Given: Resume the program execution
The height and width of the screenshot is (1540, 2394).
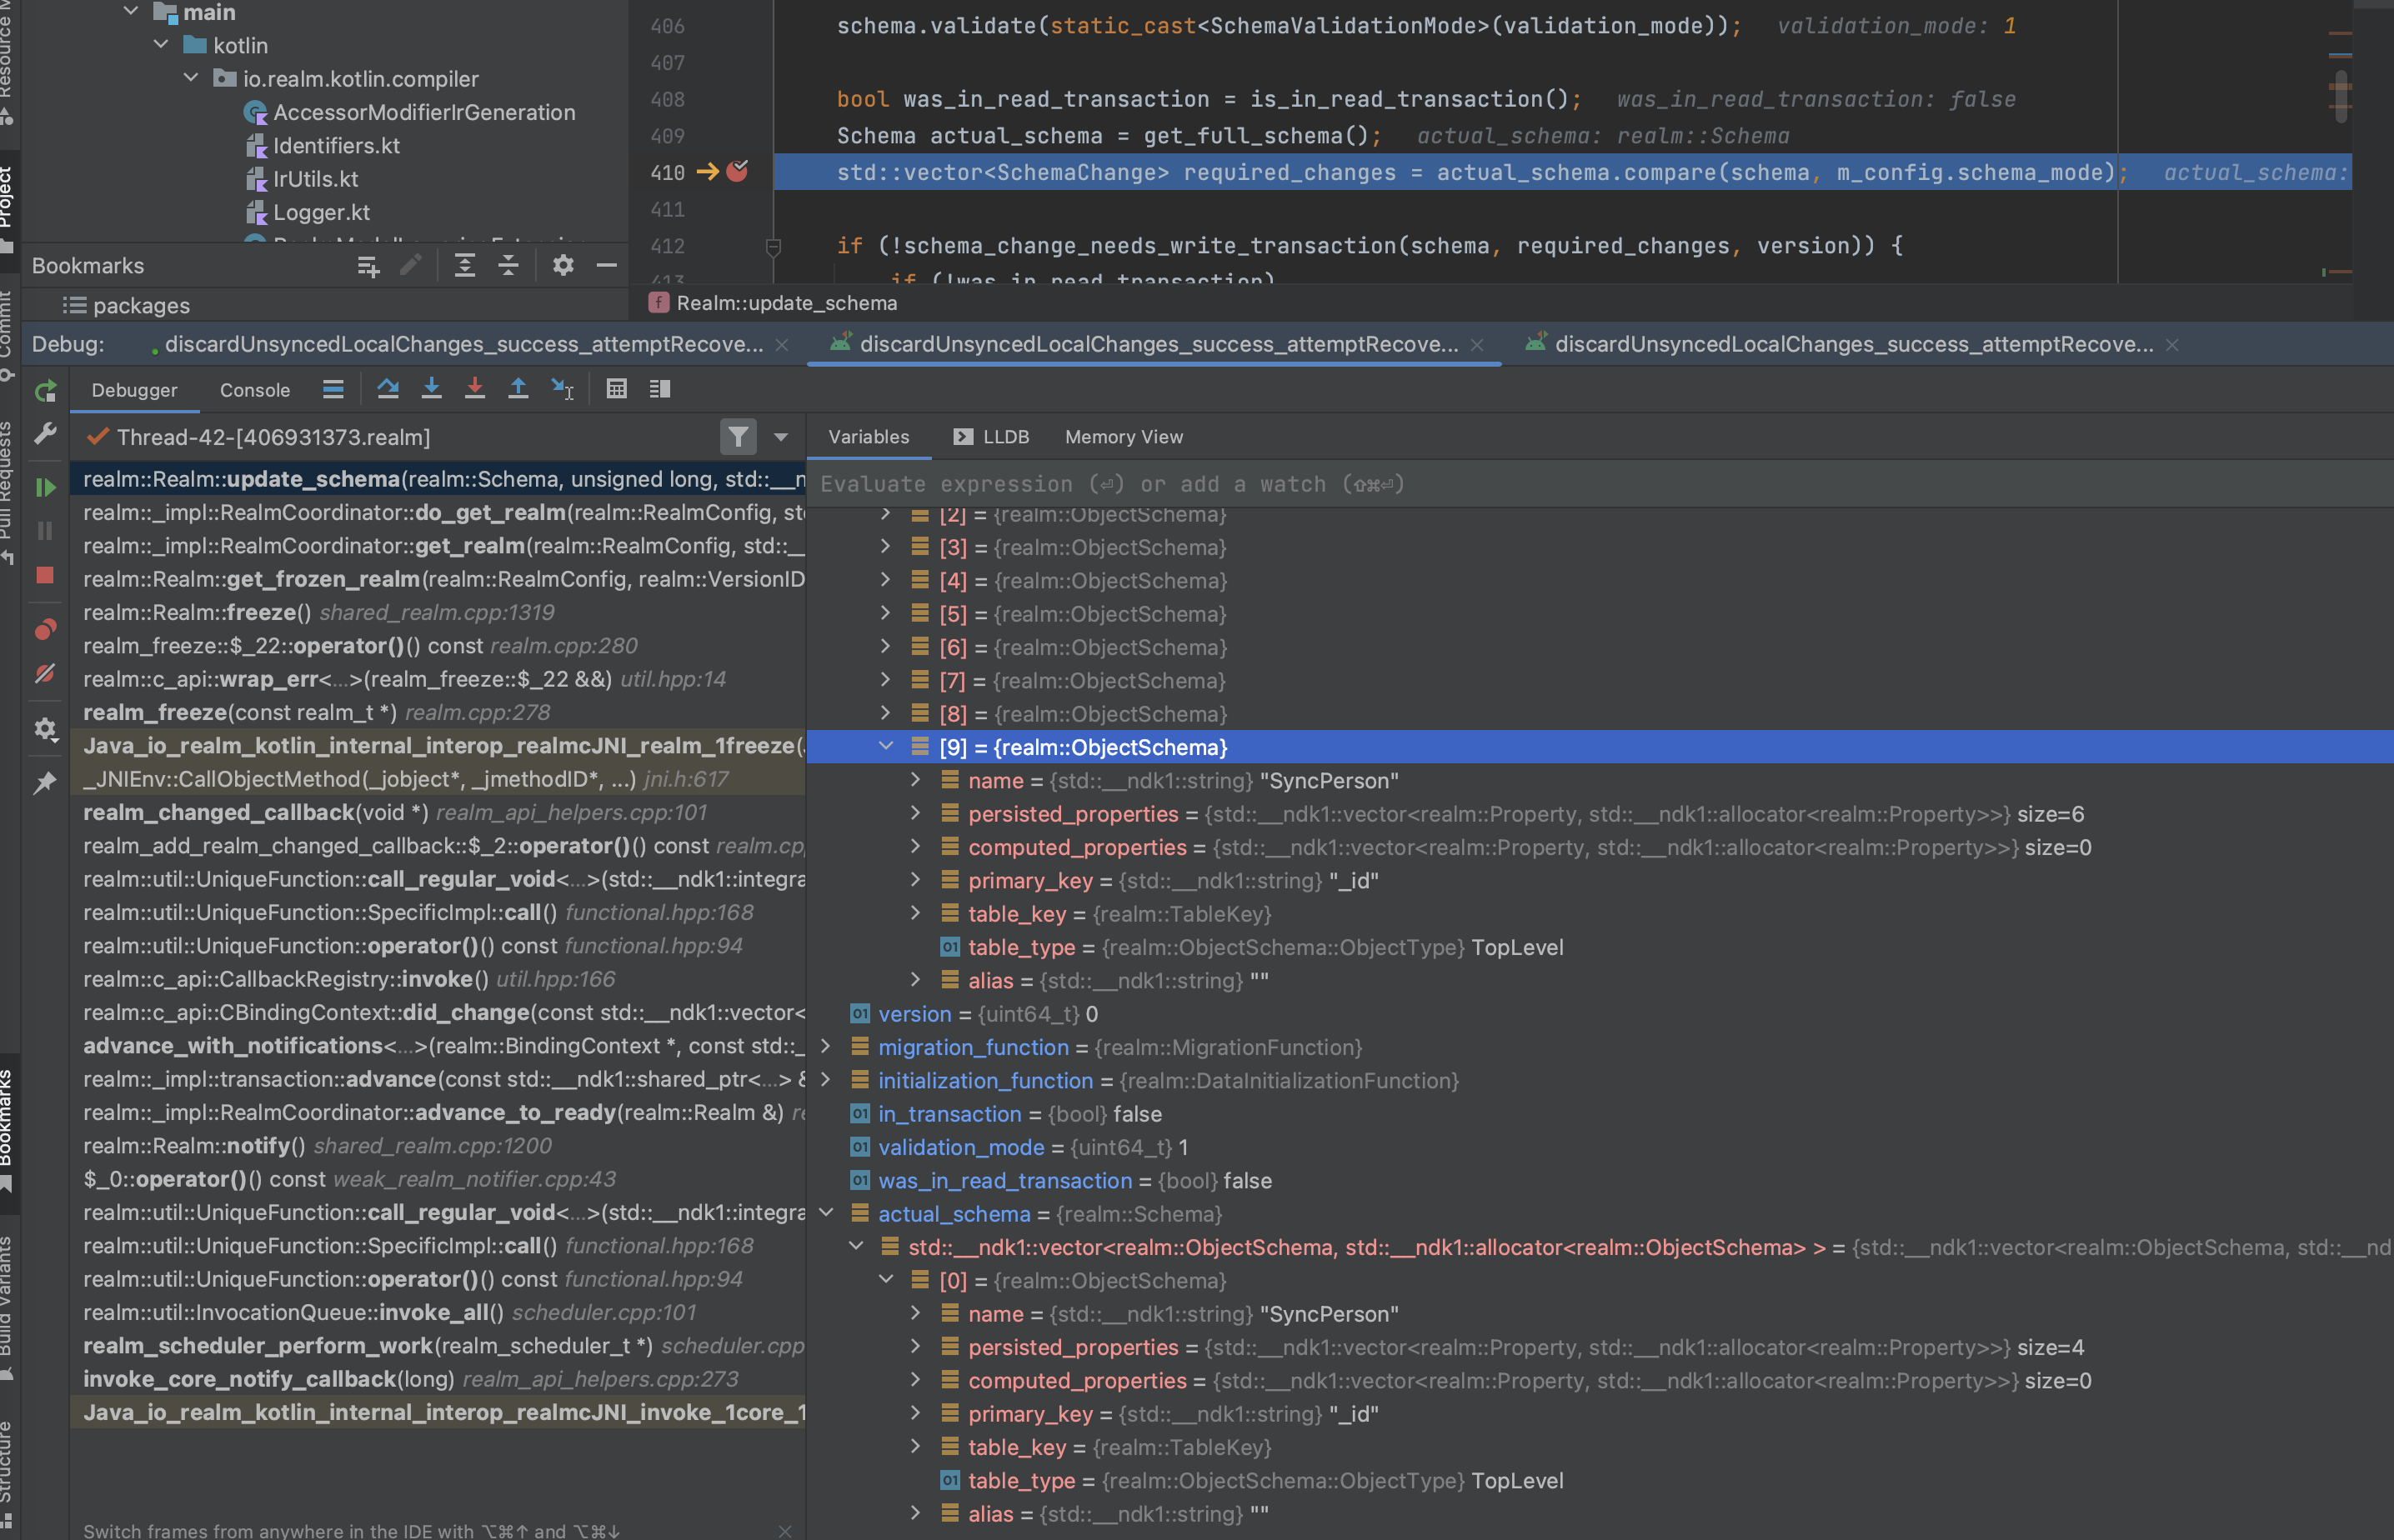Looking at the screenshot, I should tap(45, 487).
